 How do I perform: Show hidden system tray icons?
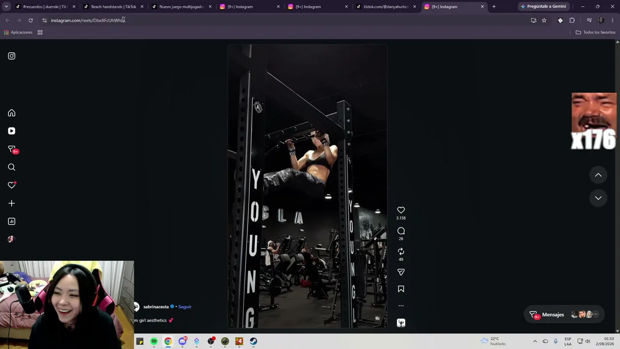[x=535, y=341]
